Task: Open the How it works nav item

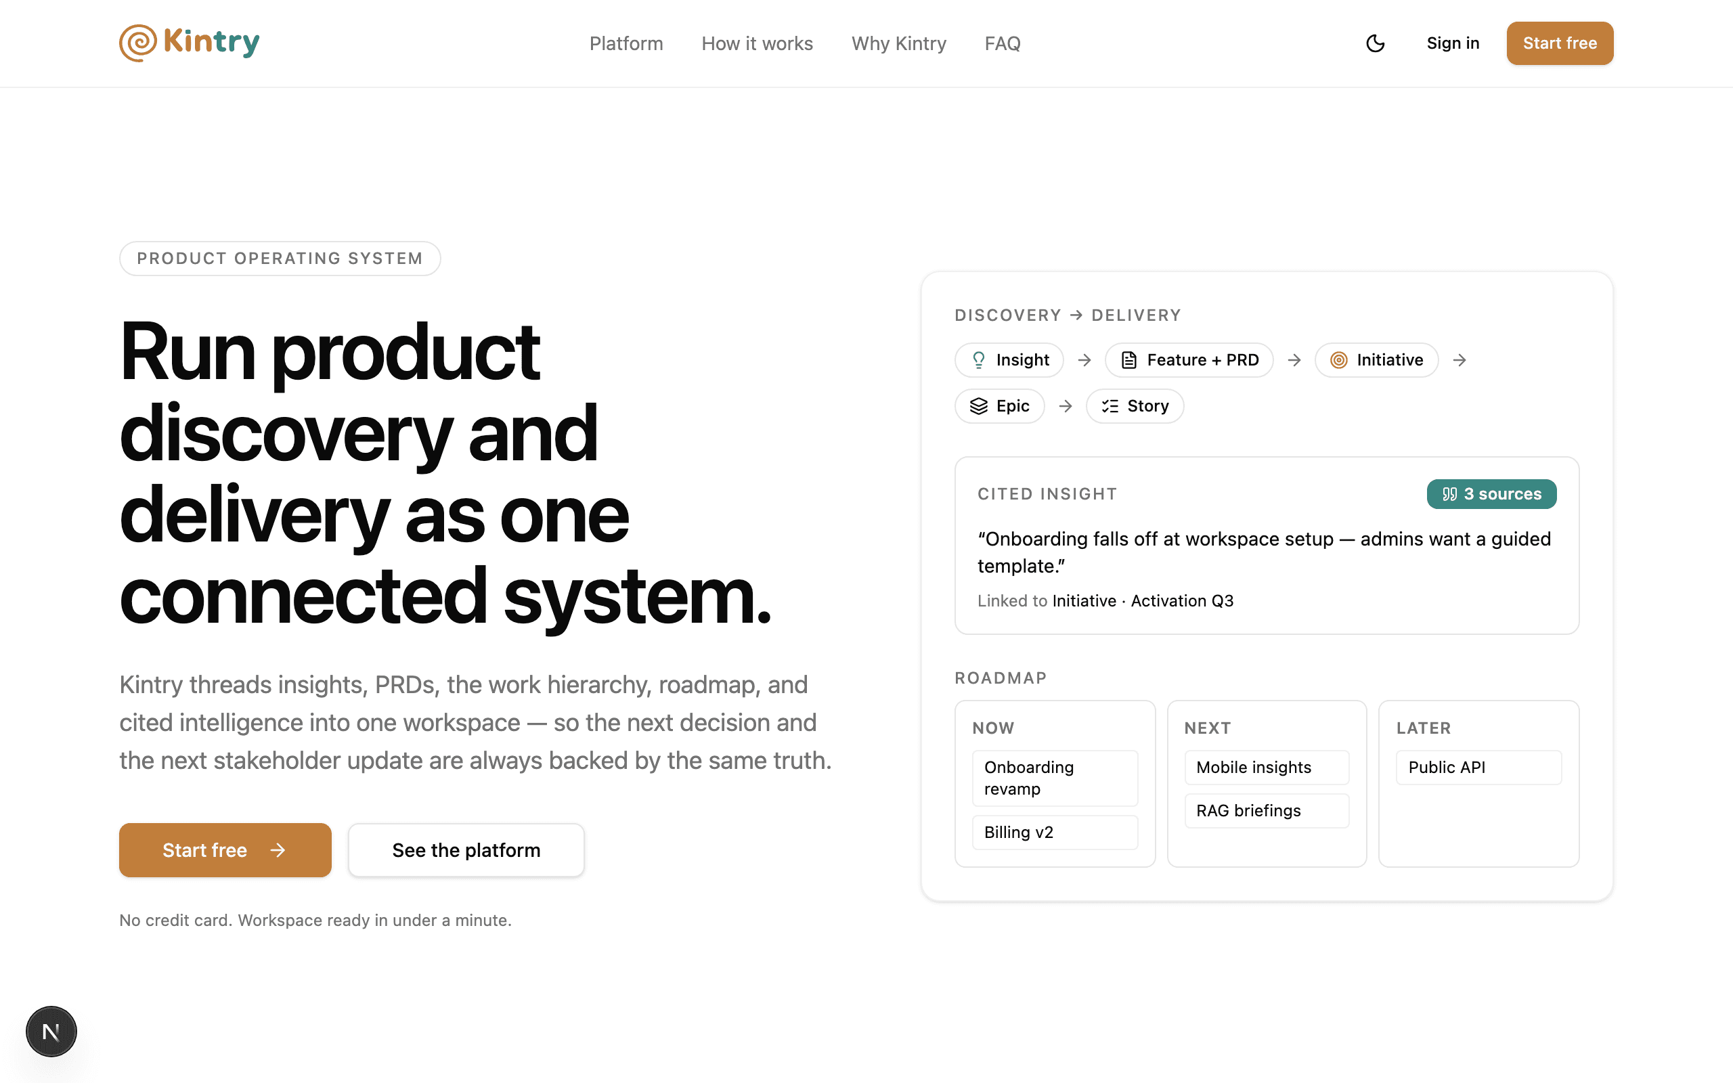Action: click(x=757, y=43)
